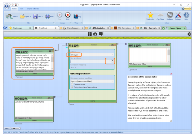Click the New workspace icon
The image size is (194, 137).
pyautogui.click(x=9, y=16)
